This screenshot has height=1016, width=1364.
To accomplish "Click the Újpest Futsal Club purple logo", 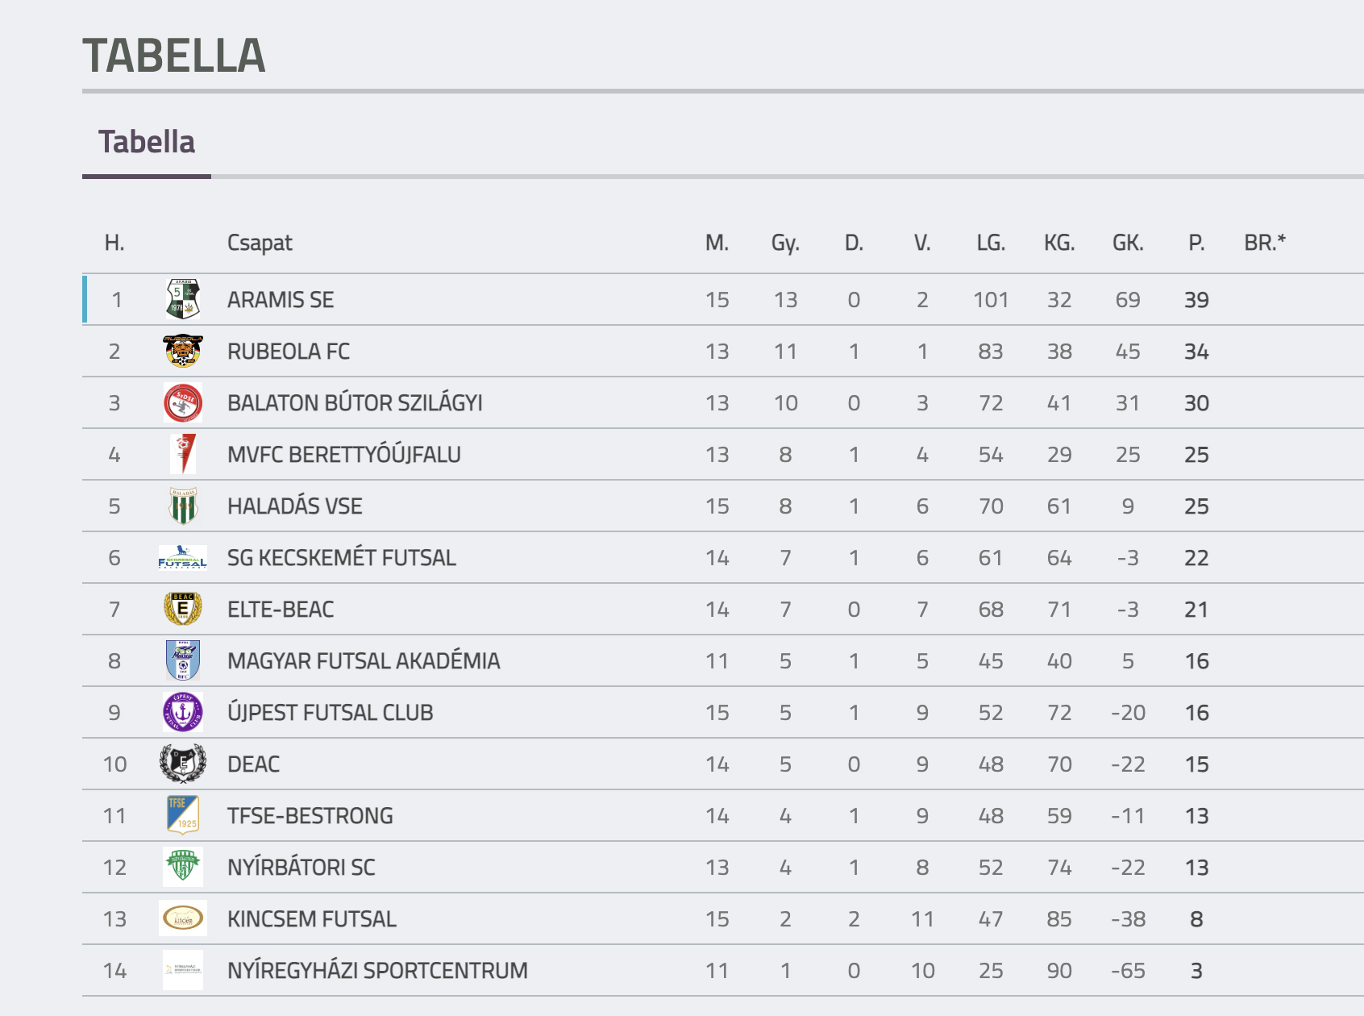I will 183,712.
